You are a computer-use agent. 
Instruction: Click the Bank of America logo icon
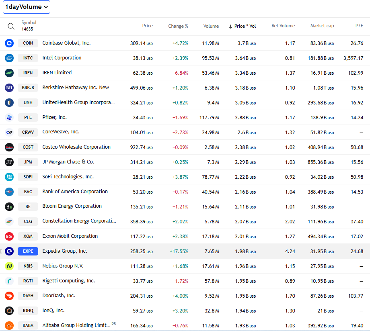(9, 192)
